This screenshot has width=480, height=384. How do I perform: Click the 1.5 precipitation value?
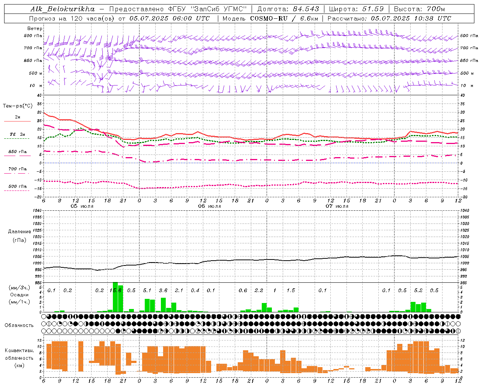(291, 291)
